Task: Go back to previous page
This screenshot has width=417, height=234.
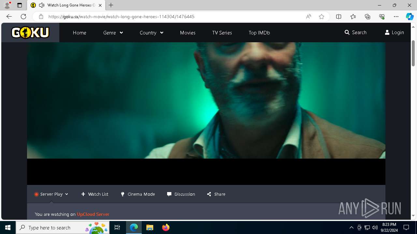Action: click(9, 17)
